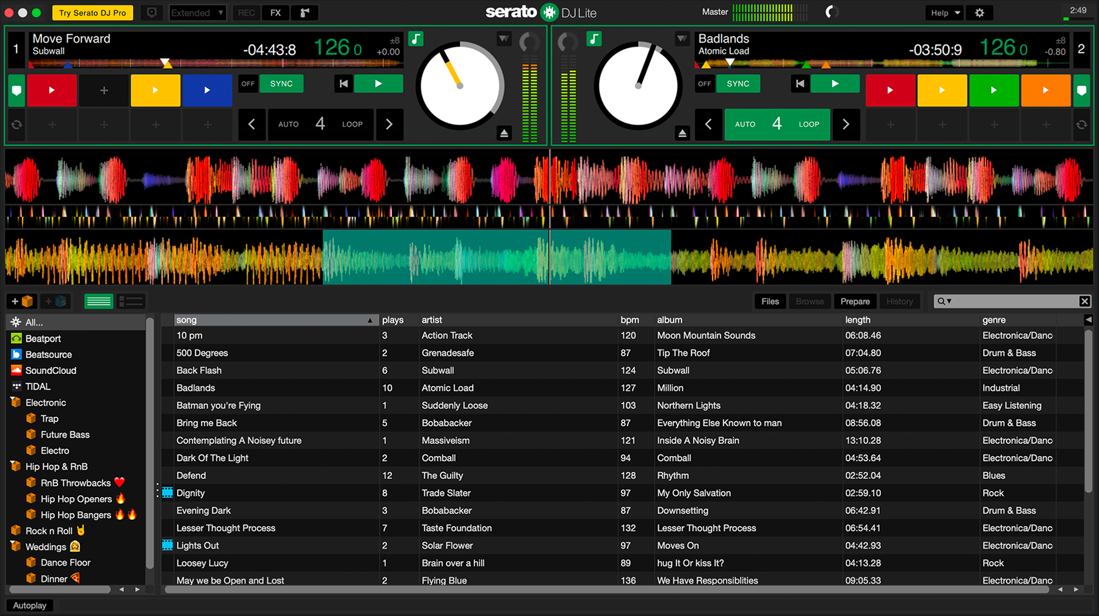Screen dimensions: 1099x616
Task: Play deck 1 track
Action: (x=379, y=84)
